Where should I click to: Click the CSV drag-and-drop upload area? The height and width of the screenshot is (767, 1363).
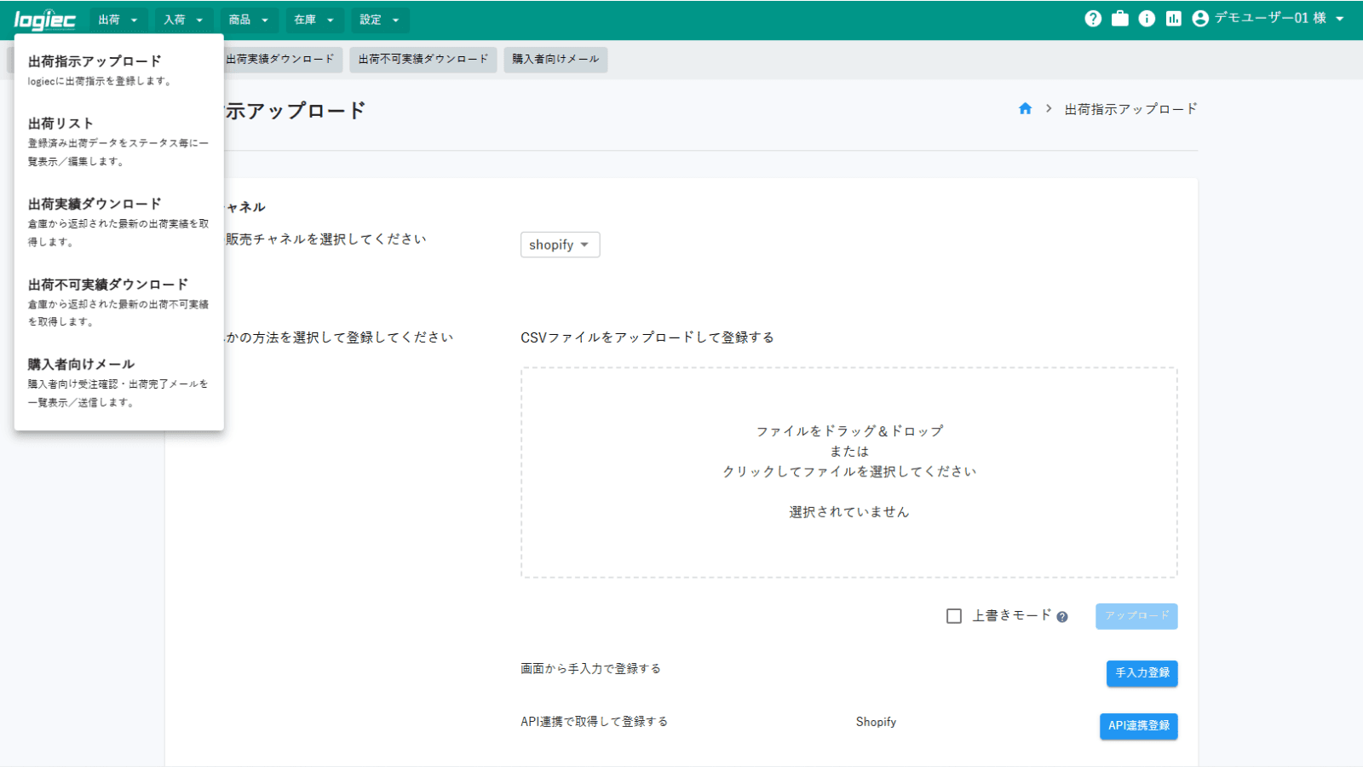point(849,470)
